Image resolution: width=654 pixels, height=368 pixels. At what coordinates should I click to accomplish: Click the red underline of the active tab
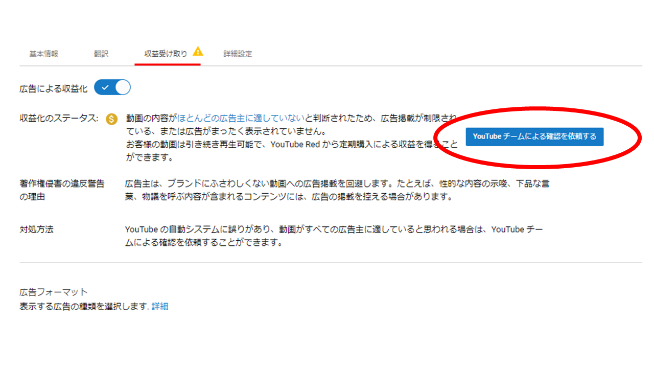pos(168,64)
